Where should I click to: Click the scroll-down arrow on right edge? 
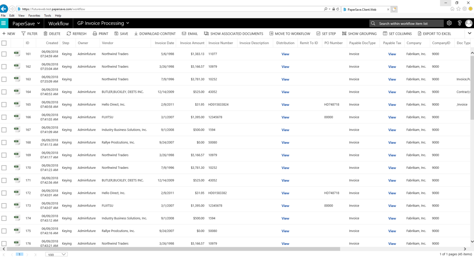(472, 242)
